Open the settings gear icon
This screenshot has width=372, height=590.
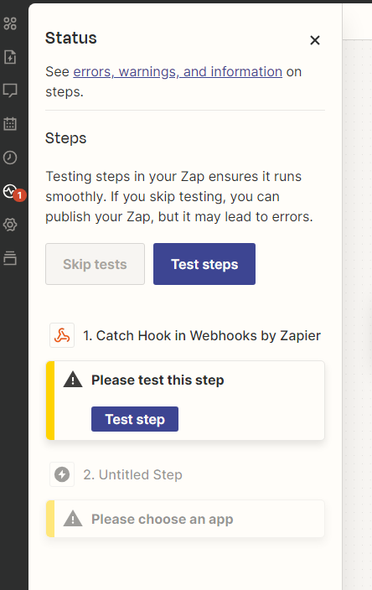click(x=10, y=225)
